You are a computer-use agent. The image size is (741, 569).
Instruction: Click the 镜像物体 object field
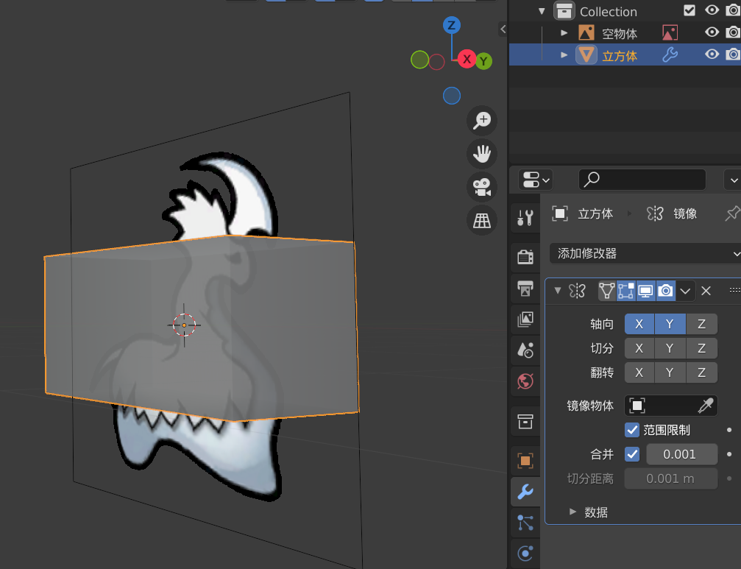(671, 406)
